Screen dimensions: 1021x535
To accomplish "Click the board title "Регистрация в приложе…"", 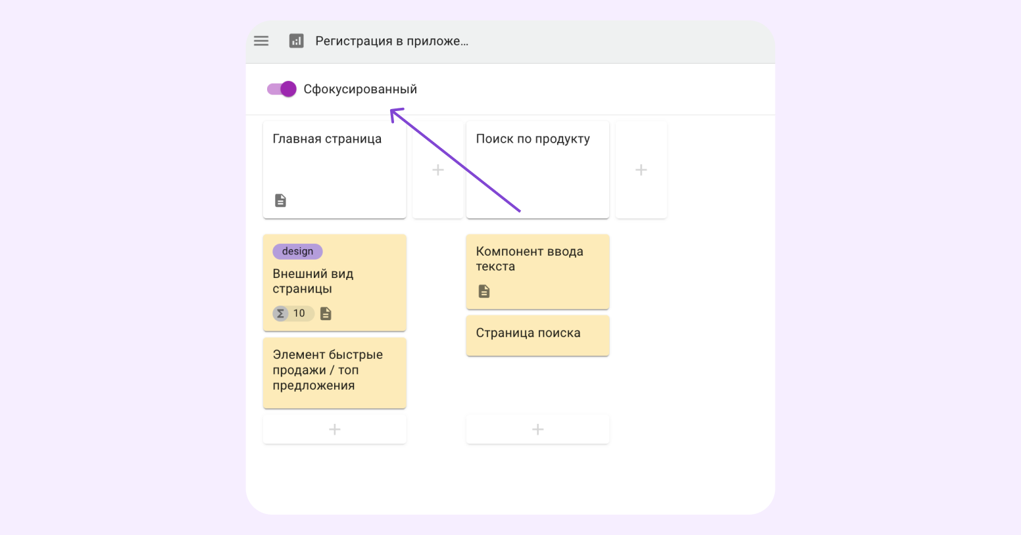I will pyautogui.click(x=391, y=40).
